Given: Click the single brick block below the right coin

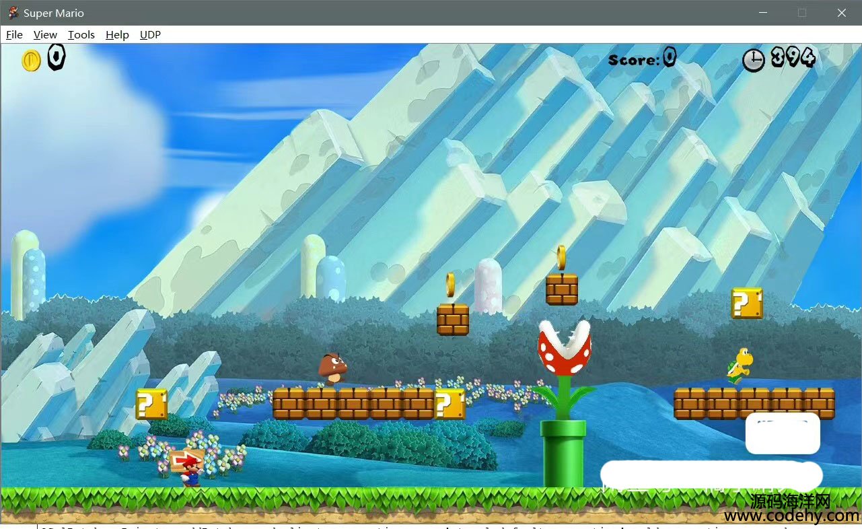Looking at the screenshot, I should pos(562,289).
